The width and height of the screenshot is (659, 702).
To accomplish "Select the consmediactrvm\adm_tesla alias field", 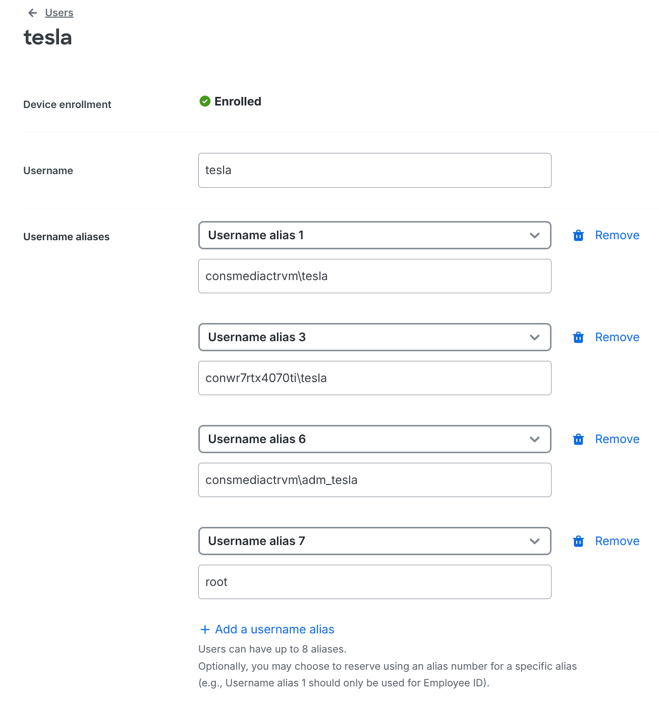I will click(x=374, y=480).
